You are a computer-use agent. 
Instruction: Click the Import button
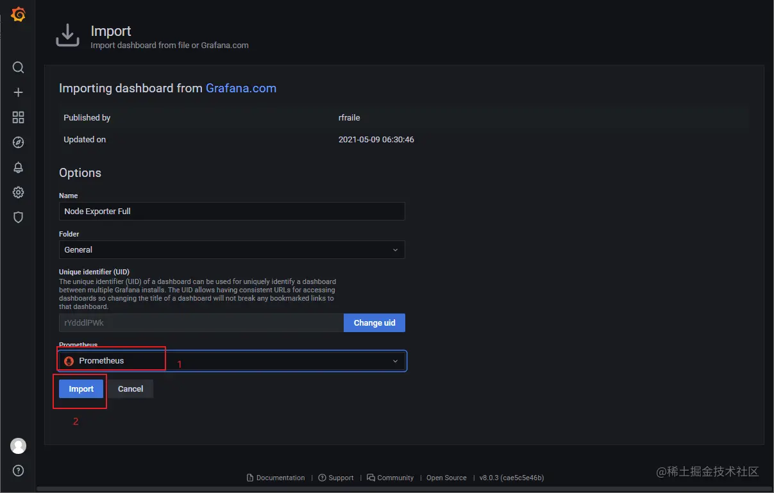coord(81,389)
